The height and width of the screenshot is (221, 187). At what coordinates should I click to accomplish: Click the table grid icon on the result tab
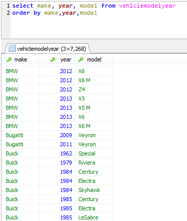12,48
